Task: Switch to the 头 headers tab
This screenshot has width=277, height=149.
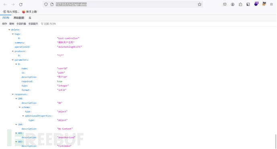Action: click(30, 18)
